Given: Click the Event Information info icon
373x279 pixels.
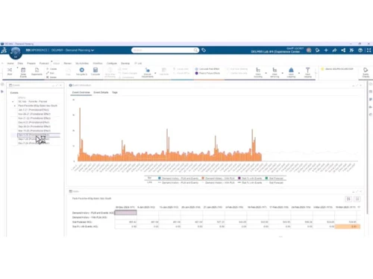Looking at the screenshot, I should pos(70,85).
